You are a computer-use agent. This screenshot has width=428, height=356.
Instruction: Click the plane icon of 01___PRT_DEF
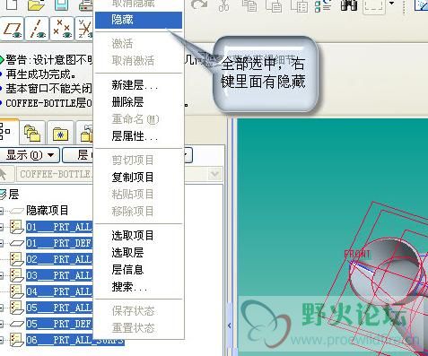pyautogui.click(x=17, y=243)
